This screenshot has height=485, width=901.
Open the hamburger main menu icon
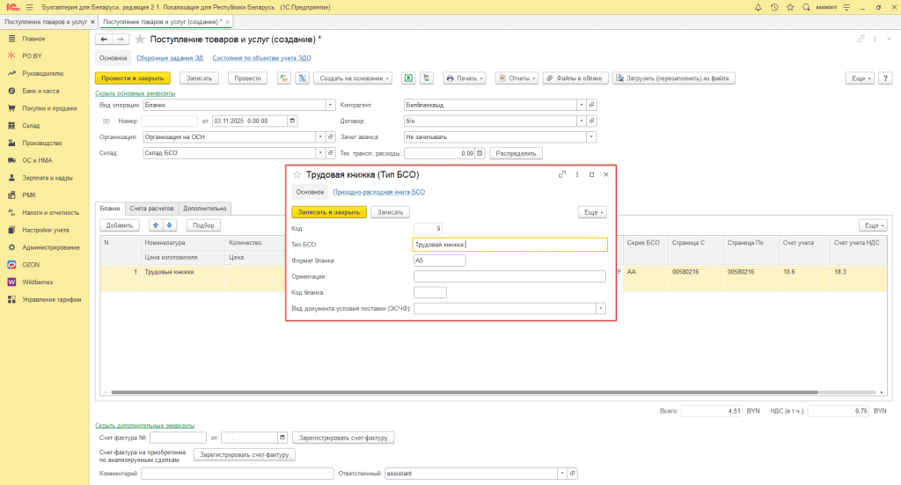click(x=29, y=7)
